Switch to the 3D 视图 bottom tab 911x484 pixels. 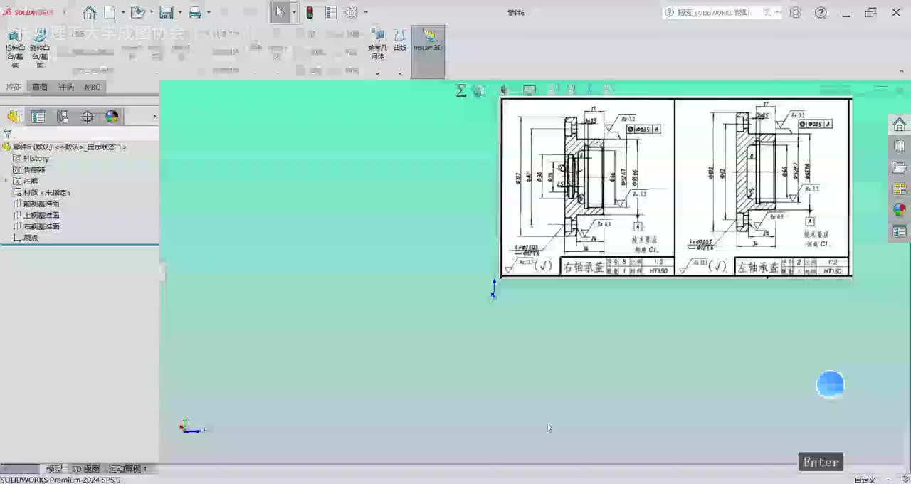pos(85,469)
